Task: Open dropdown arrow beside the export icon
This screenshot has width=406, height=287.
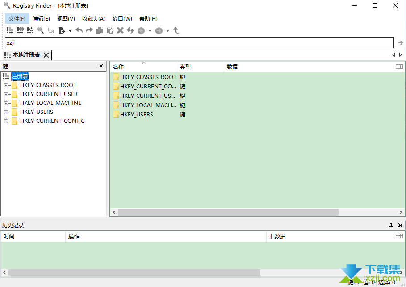Action: click(70, 31)
